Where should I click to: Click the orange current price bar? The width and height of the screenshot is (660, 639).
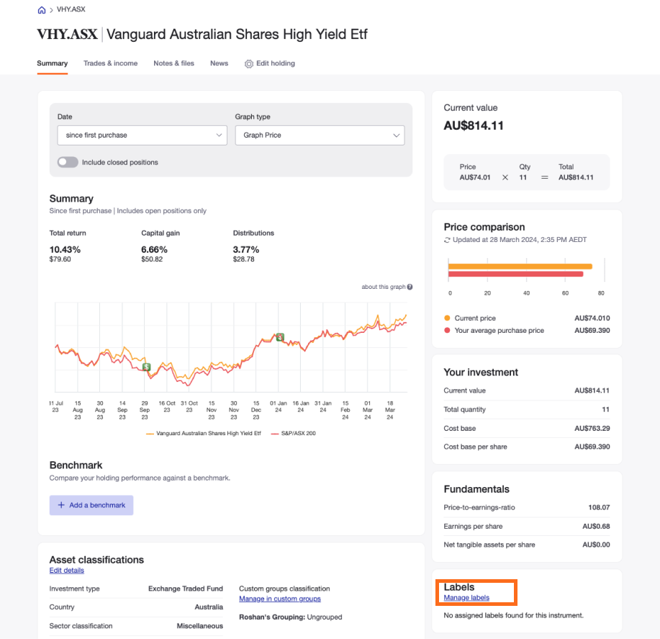pyautogui.click(x=520, y=267)
